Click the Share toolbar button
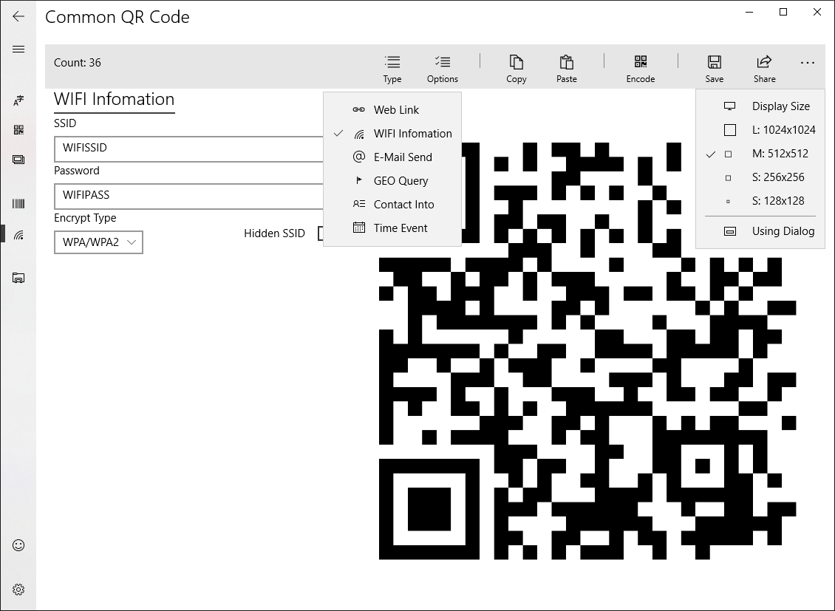Screen dimensions: 835x611 [764, 69]
